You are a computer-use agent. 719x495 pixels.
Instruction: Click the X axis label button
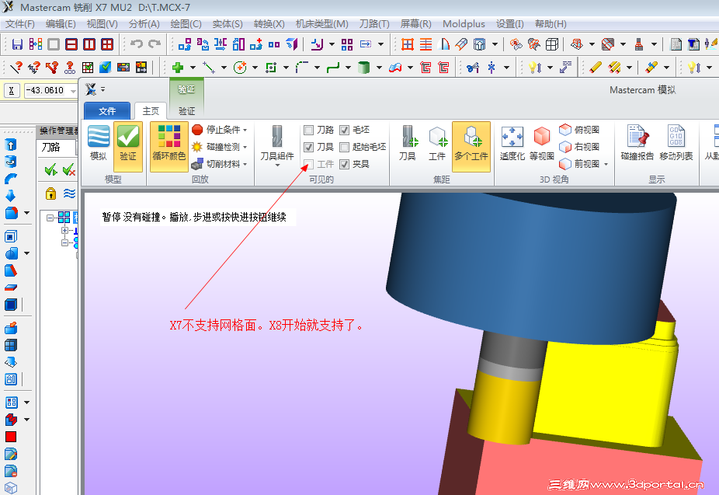(12, 91)
